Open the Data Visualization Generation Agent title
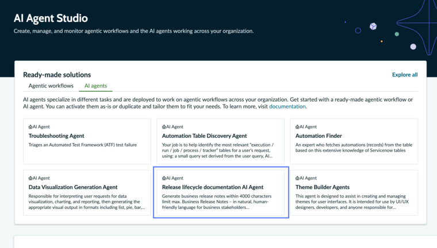The width and height of the screenshot is (437, 248). [x=73, y=187]
